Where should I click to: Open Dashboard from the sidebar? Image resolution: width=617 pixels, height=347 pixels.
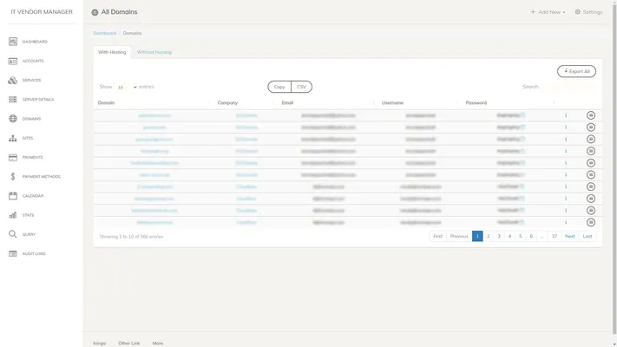pos(35,42)
